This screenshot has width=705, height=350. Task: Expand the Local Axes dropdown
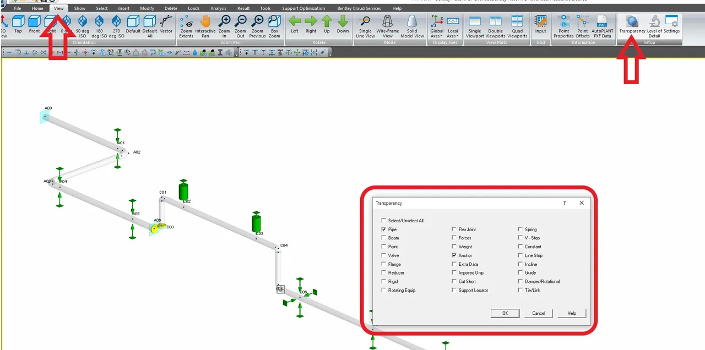[x=453, y=26]
